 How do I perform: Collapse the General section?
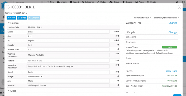[x=13, y=23]
